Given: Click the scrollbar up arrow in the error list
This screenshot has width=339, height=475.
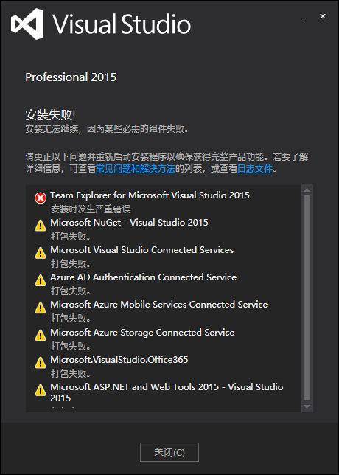Looking at the screenshot, I should [307, 190].
